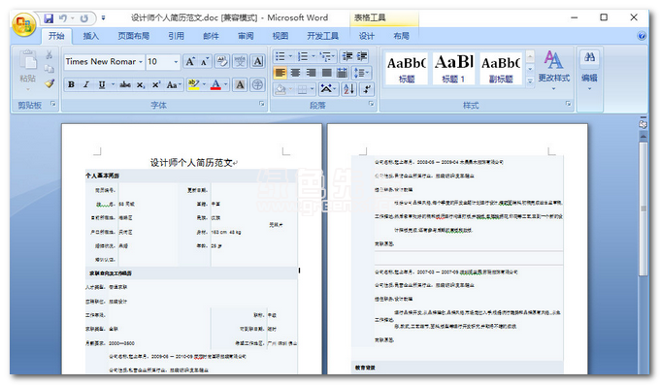Open Times New Roman font dropdown
This screenshot has width=660, height=385.
tap(141, 62)
